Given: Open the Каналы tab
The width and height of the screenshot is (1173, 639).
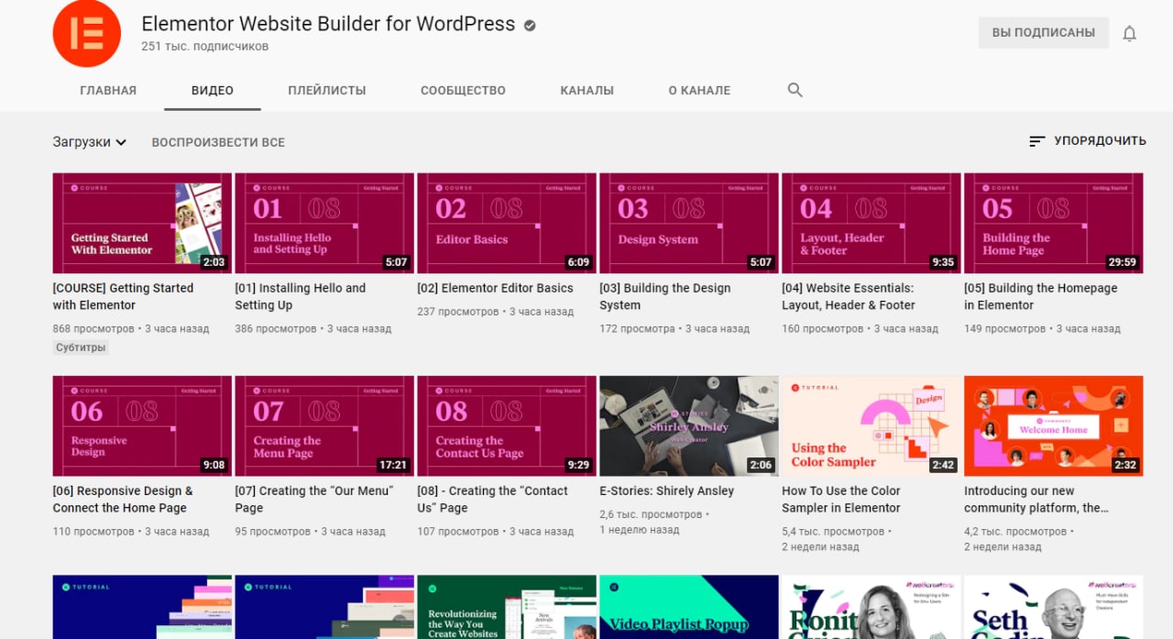Looking at the screenshot, I should tap(587, 90).
